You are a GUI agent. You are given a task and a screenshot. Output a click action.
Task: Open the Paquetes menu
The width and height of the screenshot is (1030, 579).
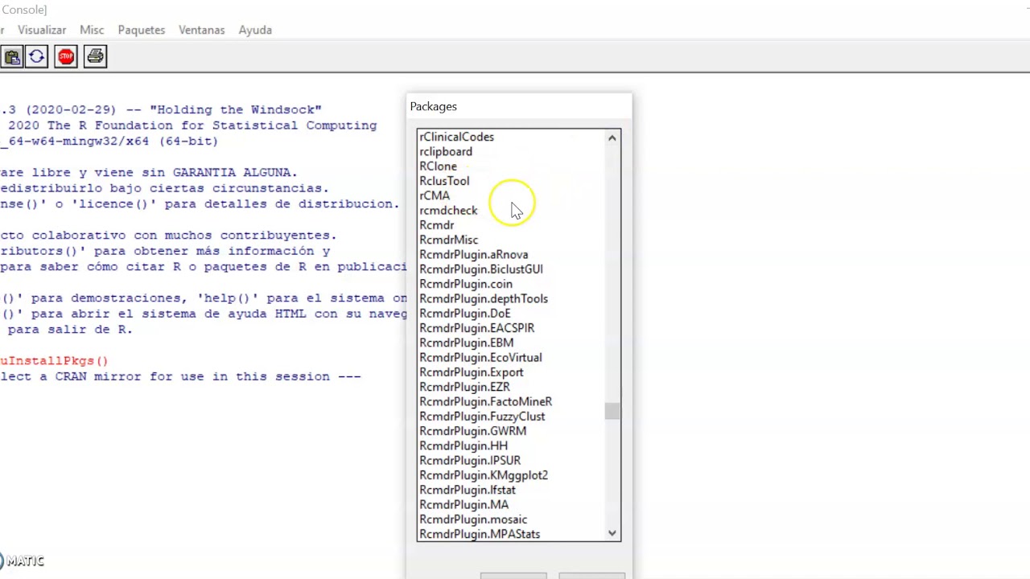[141, 30]
